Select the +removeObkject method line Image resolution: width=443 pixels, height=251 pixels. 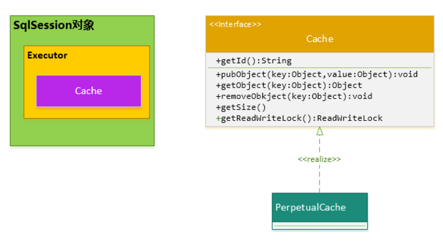pos(294,96)
